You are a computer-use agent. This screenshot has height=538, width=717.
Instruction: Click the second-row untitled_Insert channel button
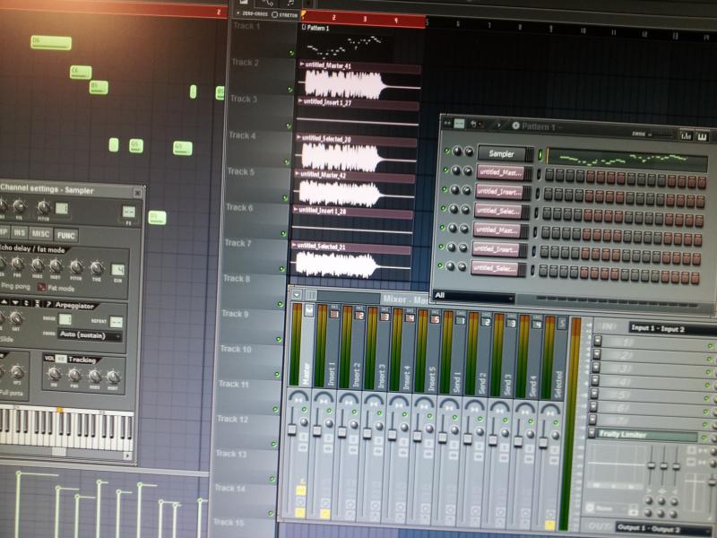click(x=499, y=192)
